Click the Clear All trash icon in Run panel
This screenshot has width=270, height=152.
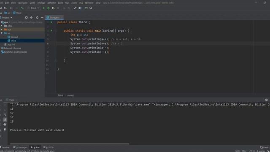click(5, 129)
